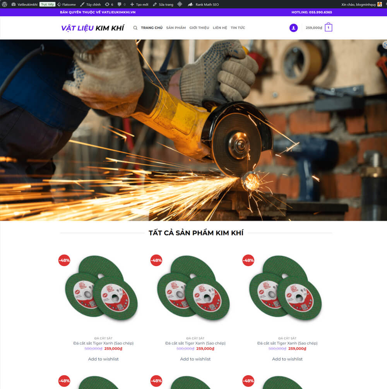Click the updates icon showing 6
Viewport: 387px width, 389px height.
[109, 5]
